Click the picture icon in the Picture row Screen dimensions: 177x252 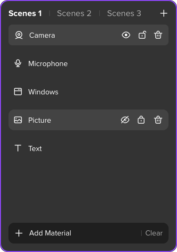pyautogui.click(x=18, y=120)
